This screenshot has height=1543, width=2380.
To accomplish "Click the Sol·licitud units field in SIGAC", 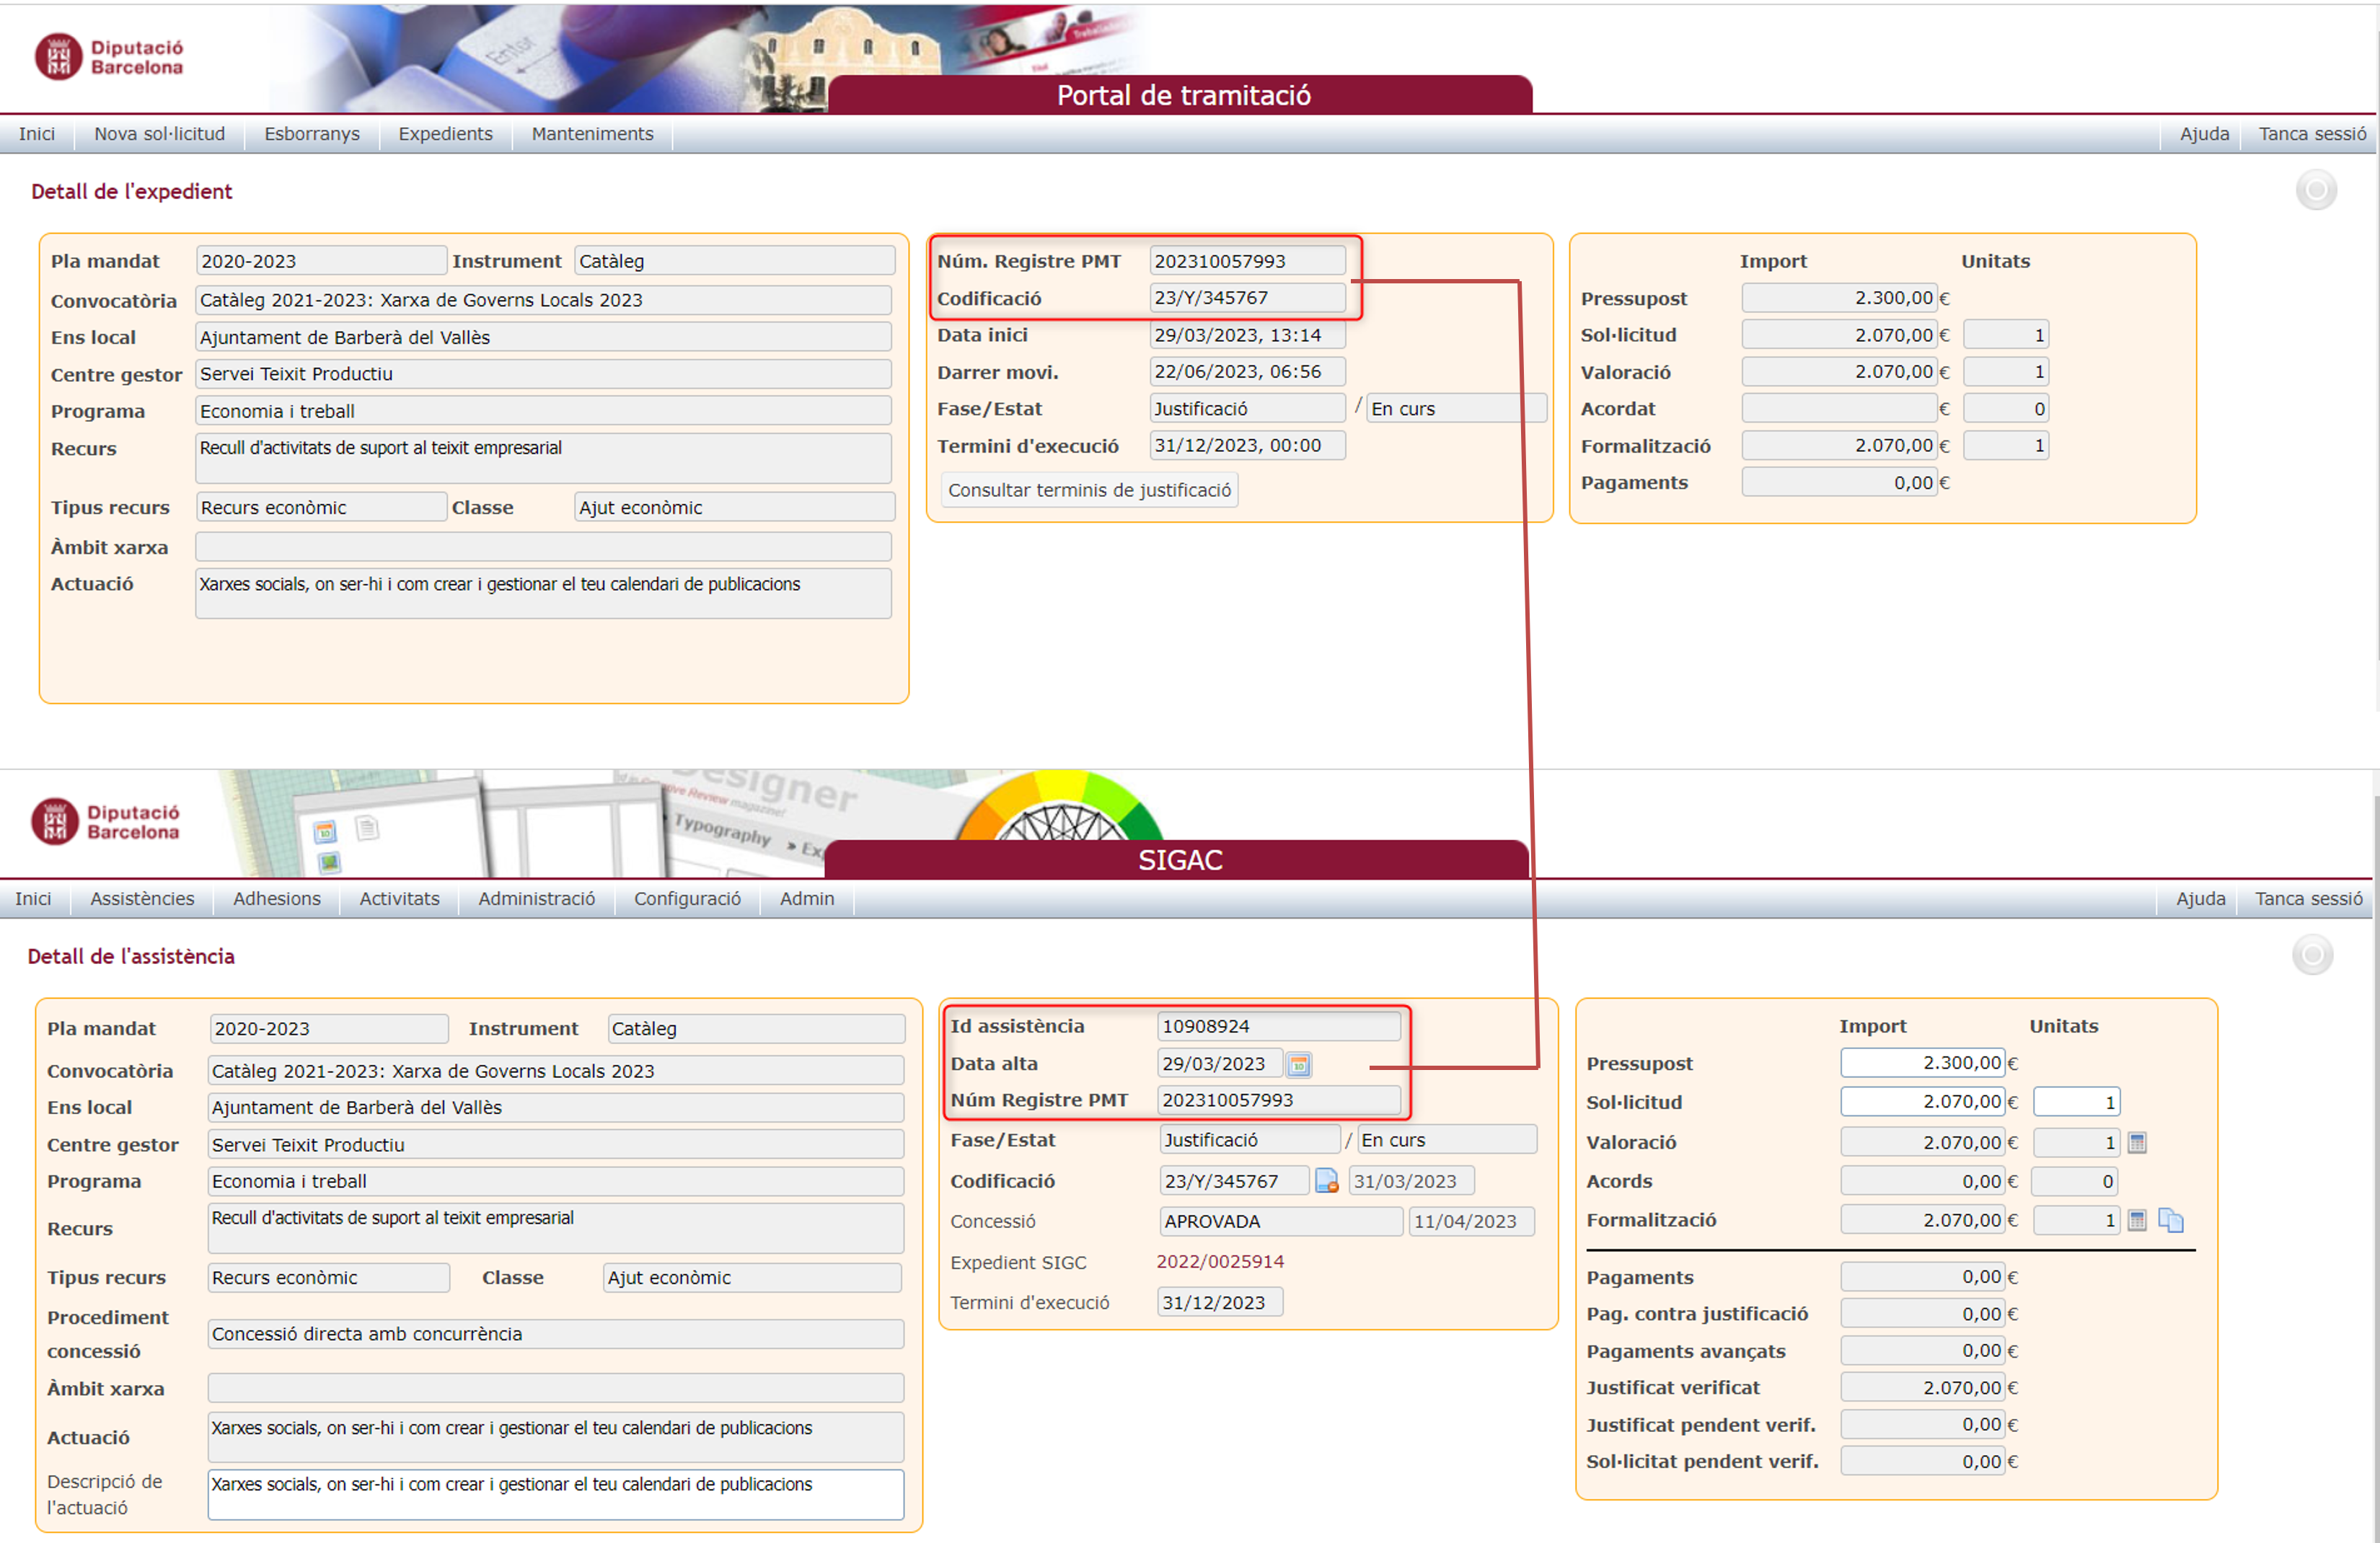I will (x=2076, y=1102).
